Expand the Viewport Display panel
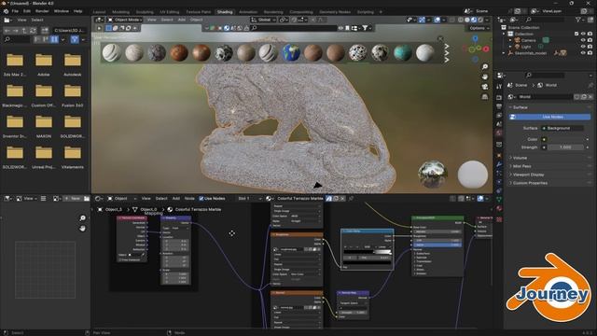The width and height of the screenshot is (597, 336). (528, 175)
